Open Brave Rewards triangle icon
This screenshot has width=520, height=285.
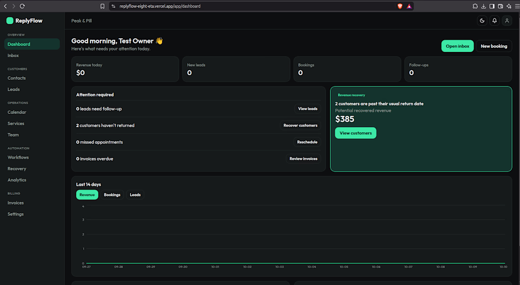pyautogui.click(x=409, y=6)
